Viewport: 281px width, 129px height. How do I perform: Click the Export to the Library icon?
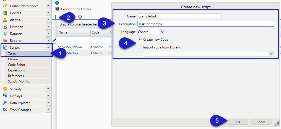pyautogui.click(x=57, y=9)
